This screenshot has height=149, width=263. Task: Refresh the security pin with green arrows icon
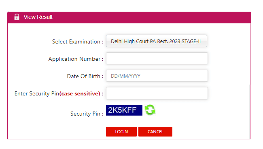tap(150, 110)
